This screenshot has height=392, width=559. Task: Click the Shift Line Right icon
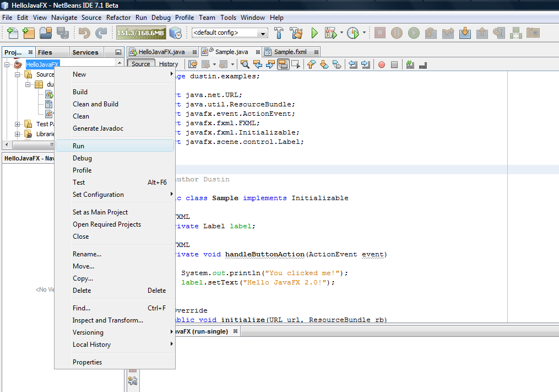point(366,65)
